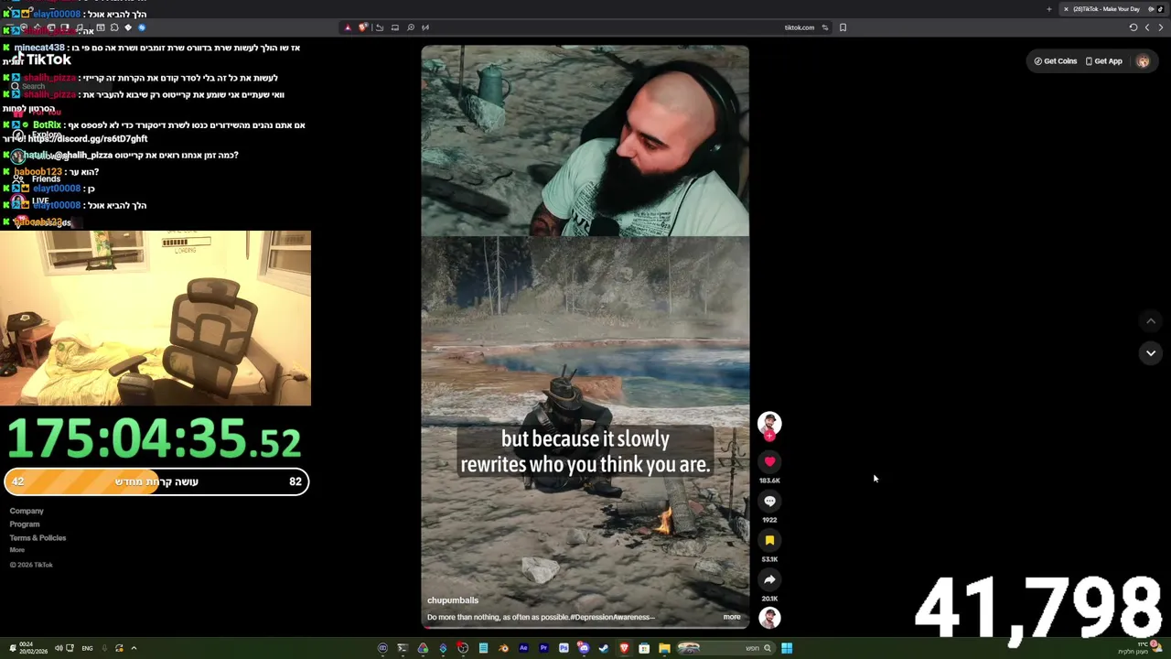Image resolution: width=1171 pixels, height=659 pixels.
Task: Open the Discord icon on taskbar
Action: (584, 649)
